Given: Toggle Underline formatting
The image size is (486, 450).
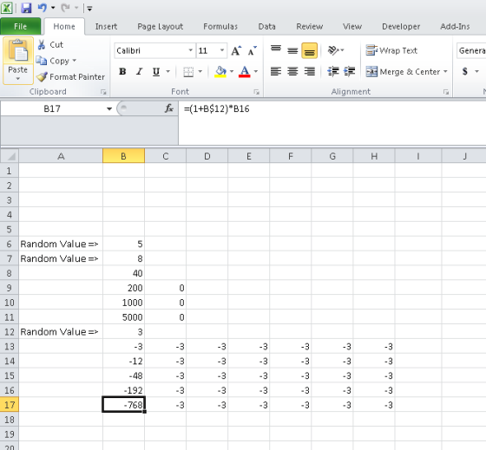Looking at the screenshot, I should click(156, 72).
